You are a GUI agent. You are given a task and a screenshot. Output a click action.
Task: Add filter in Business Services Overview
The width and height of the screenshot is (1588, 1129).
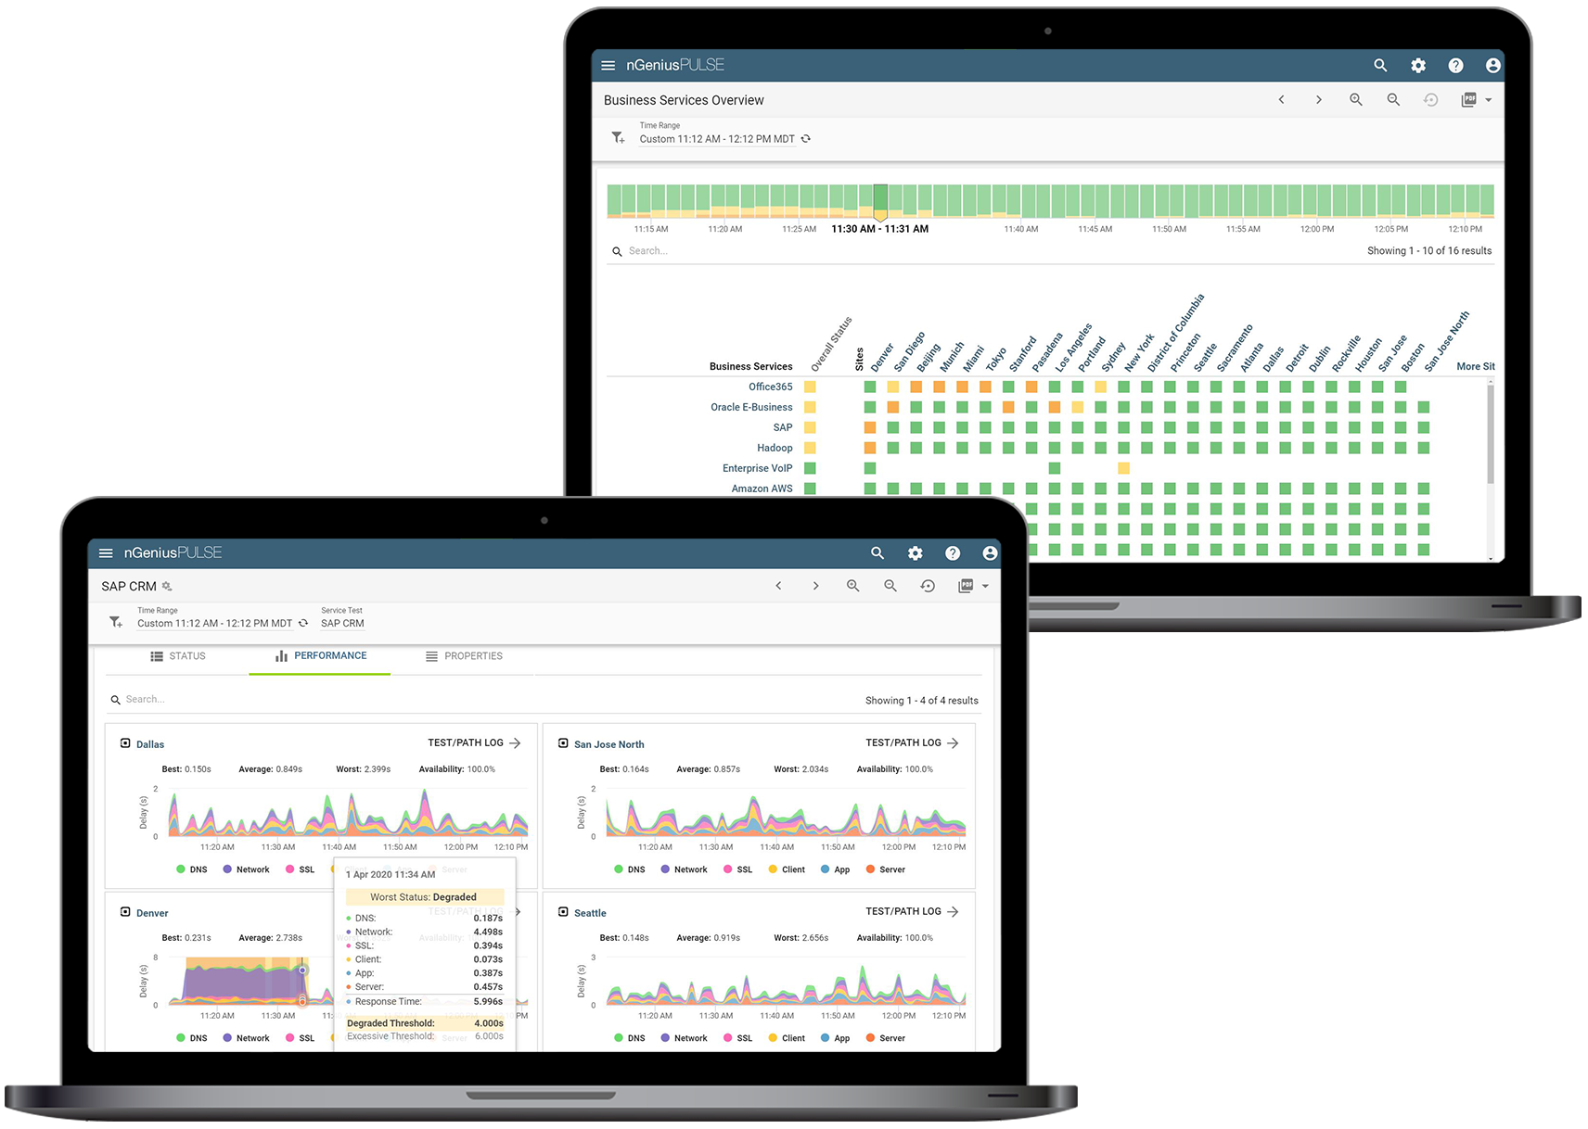(x=618, y=138)
